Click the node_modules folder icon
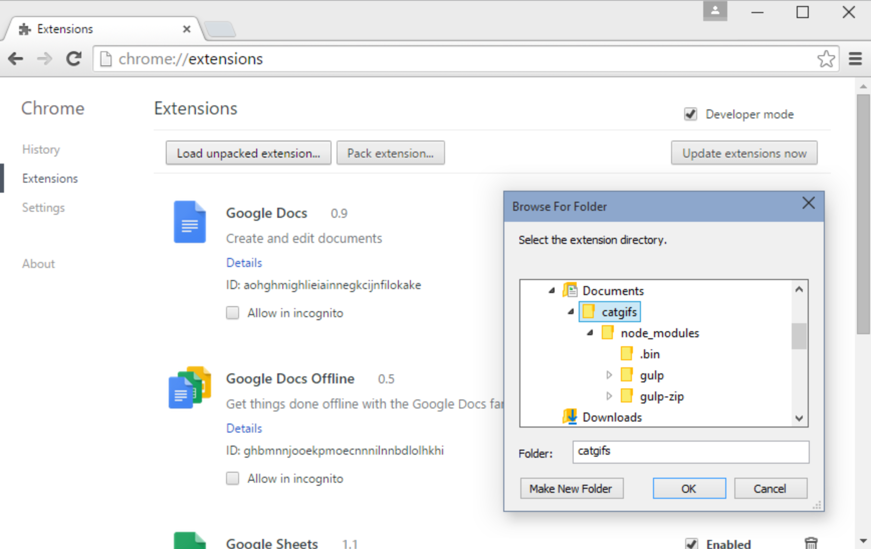 tap(608, 333)
